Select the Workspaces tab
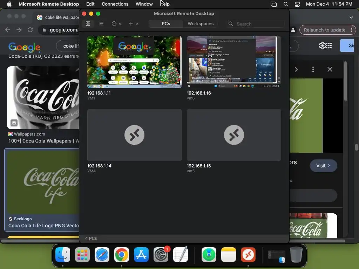Screen dimensions: 359x269 [201, 23]
